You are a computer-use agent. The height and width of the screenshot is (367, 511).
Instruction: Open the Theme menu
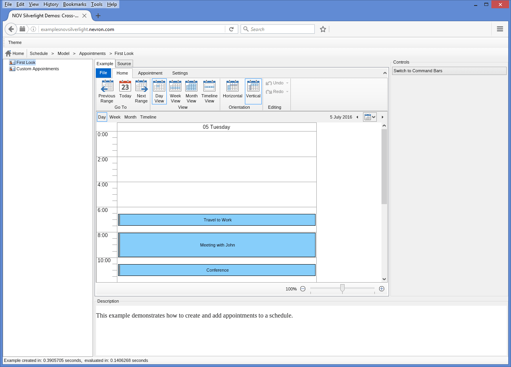click(x=15, y=42)
